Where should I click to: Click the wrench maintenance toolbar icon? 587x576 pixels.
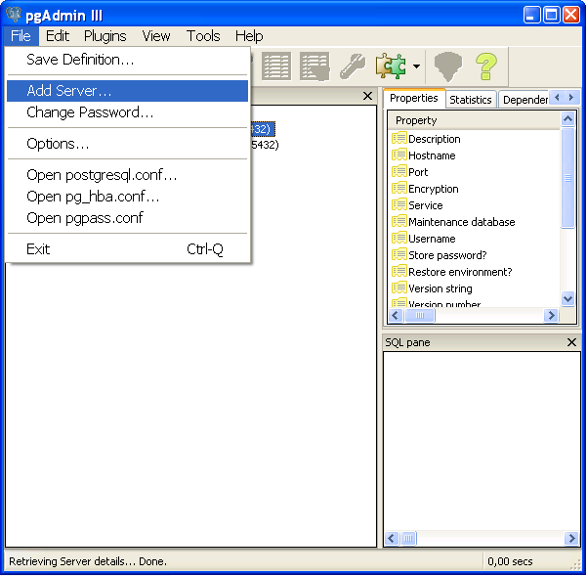pos(352,66)
